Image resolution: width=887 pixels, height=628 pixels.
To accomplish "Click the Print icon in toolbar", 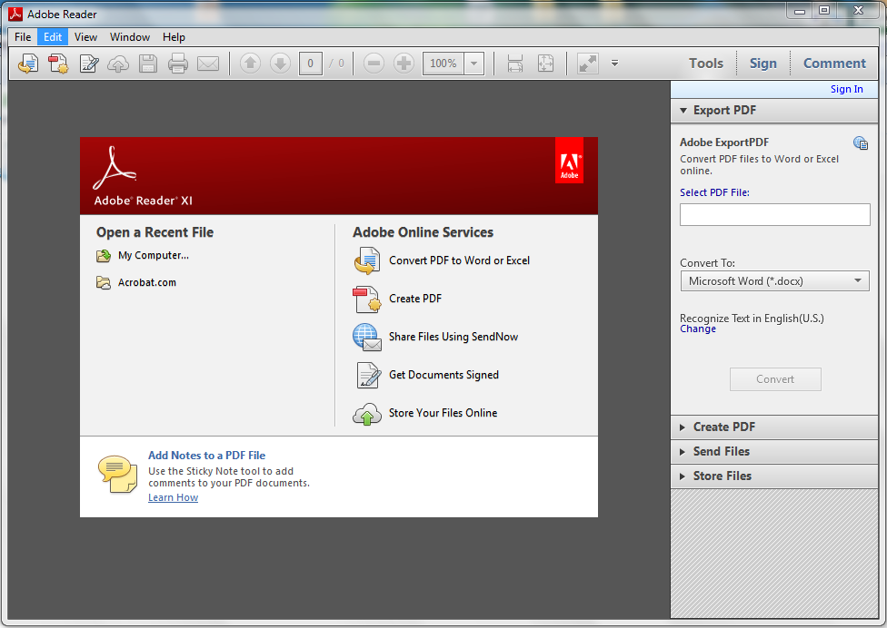I will pos(177,64).
